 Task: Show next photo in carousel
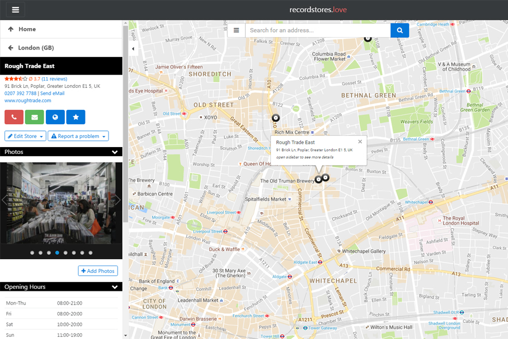click(x=118, y=200)
